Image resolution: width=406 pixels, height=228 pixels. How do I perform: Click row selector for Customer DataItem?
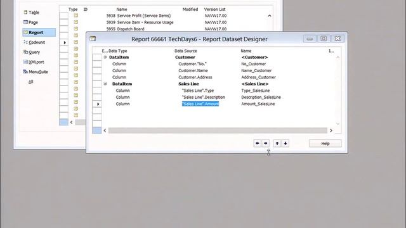(x=97, y=57)
